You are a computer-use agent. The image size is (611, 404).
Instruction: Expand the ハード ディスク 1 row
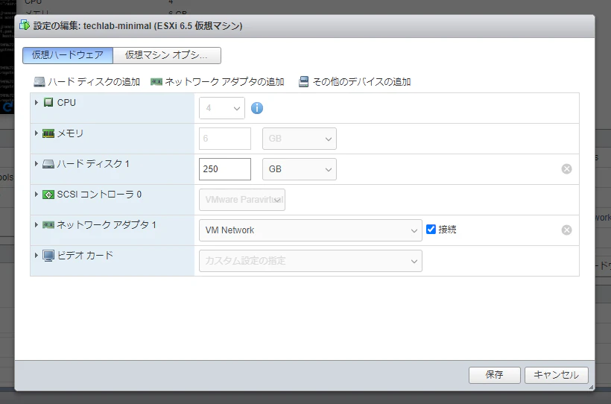click(37, 164)
